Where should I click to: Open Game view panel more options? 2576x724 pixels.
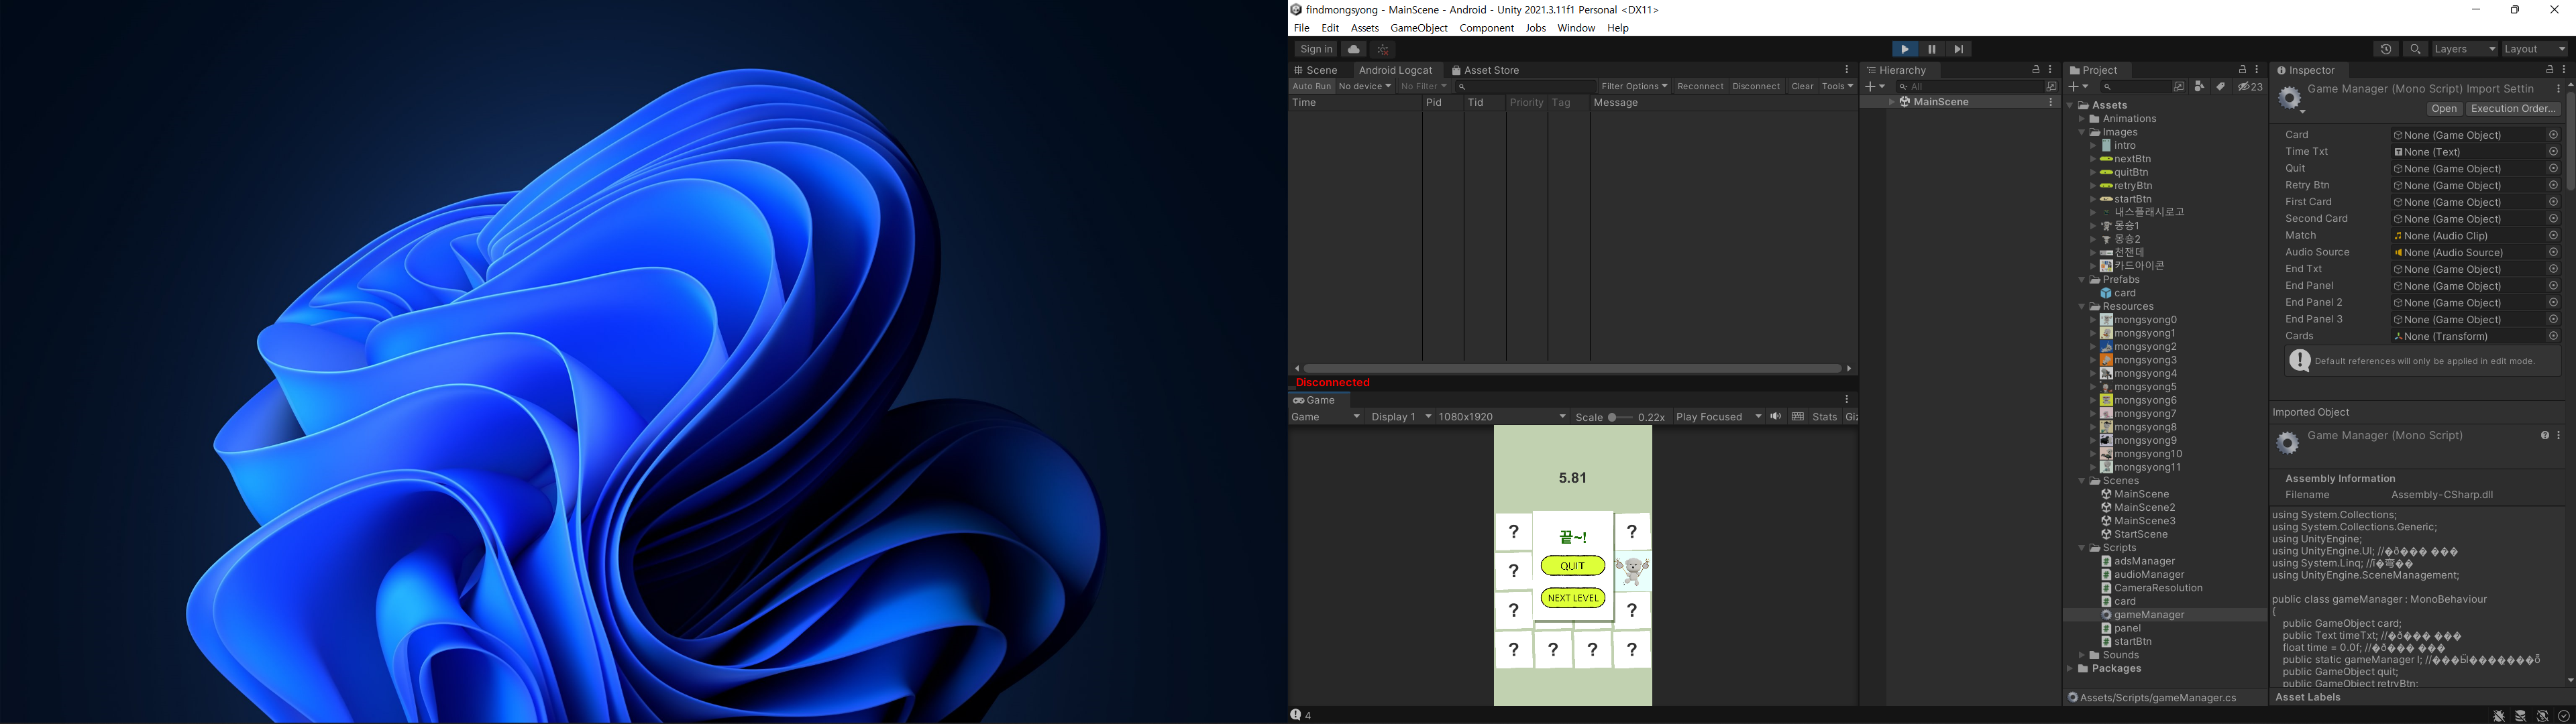click(1847, 400)
